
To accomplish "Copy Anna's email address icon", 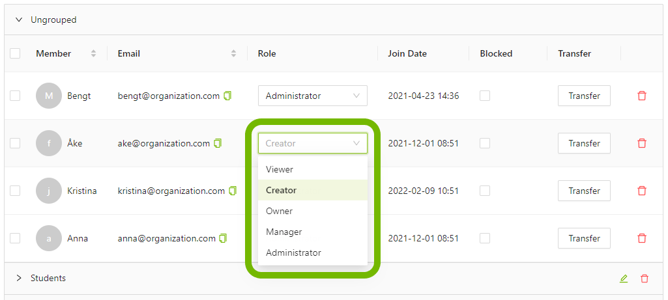I will (224, 238).
